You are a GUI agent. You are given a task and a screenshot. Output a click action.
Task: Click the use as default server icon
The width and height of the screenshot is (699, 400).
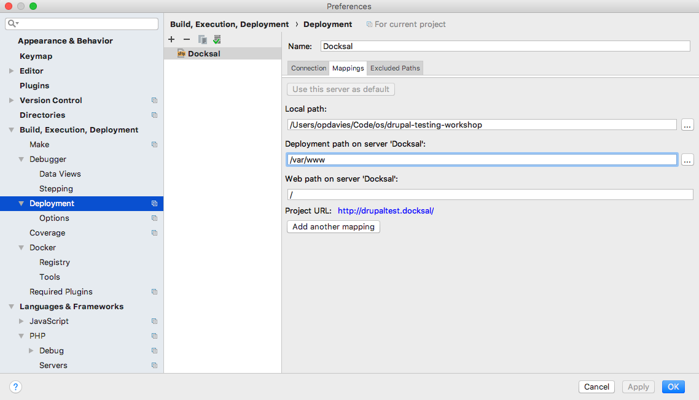point(217,39)
